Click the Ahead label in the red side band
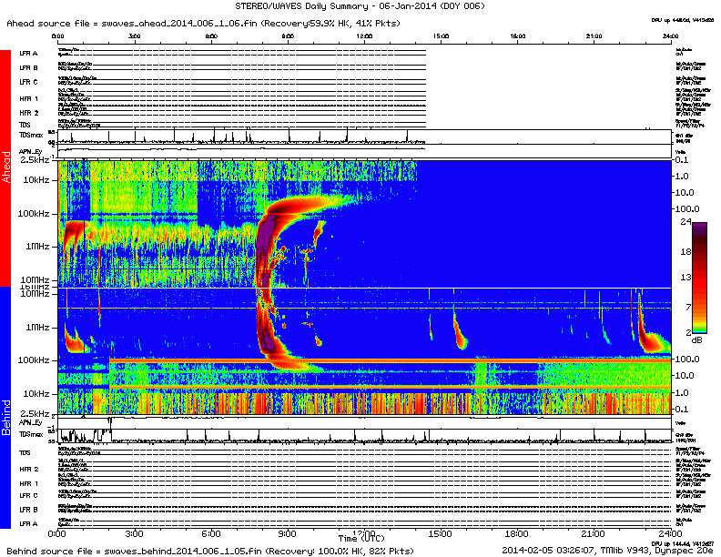 tap(5, 167)
